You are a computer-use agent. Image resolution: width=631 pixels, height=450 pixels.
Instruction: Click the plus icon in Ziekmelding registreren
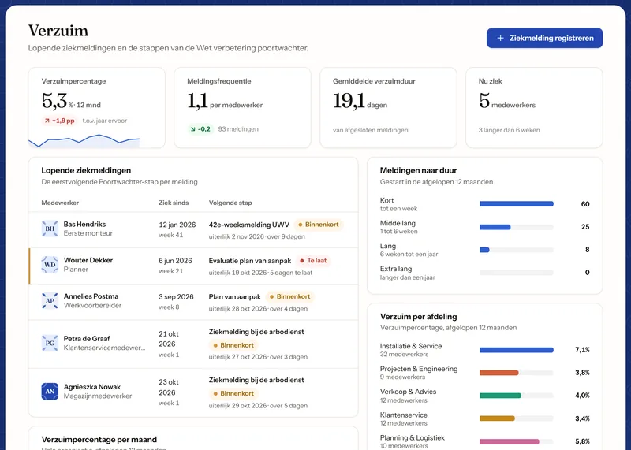click(x=500, y=38)
